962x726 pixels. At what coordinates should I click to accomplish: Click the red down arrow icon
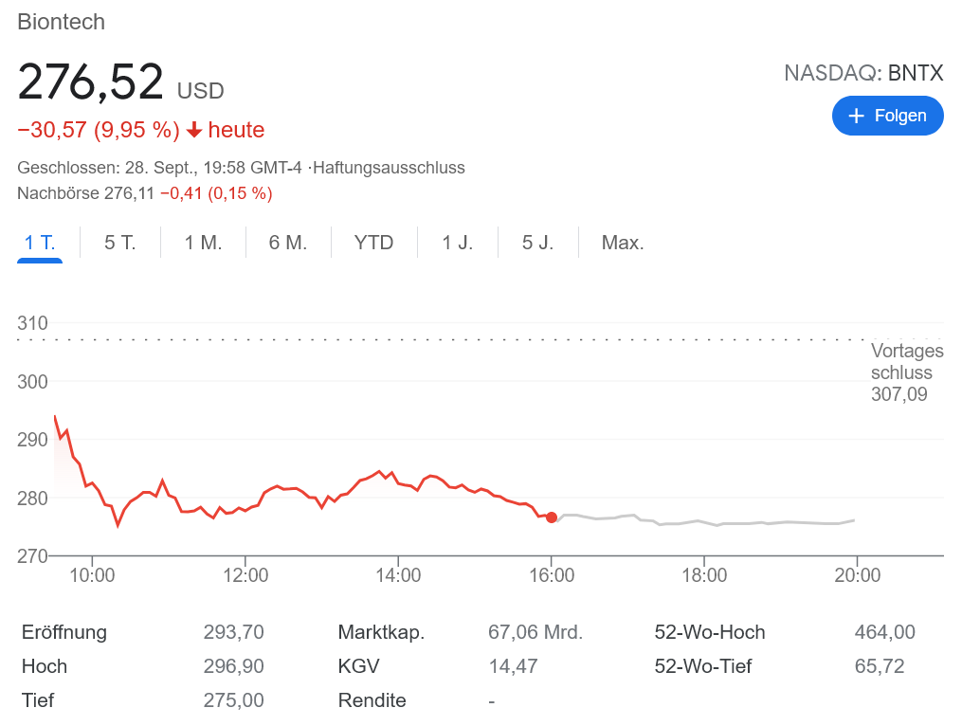[194, 130]
